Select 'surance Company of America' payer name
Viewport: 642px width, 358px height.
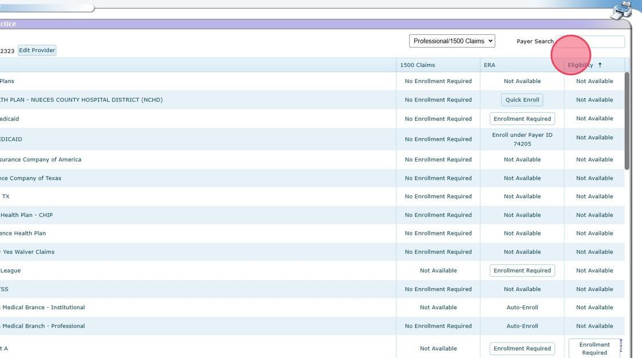pyautogui.click(x=41, y=160)
